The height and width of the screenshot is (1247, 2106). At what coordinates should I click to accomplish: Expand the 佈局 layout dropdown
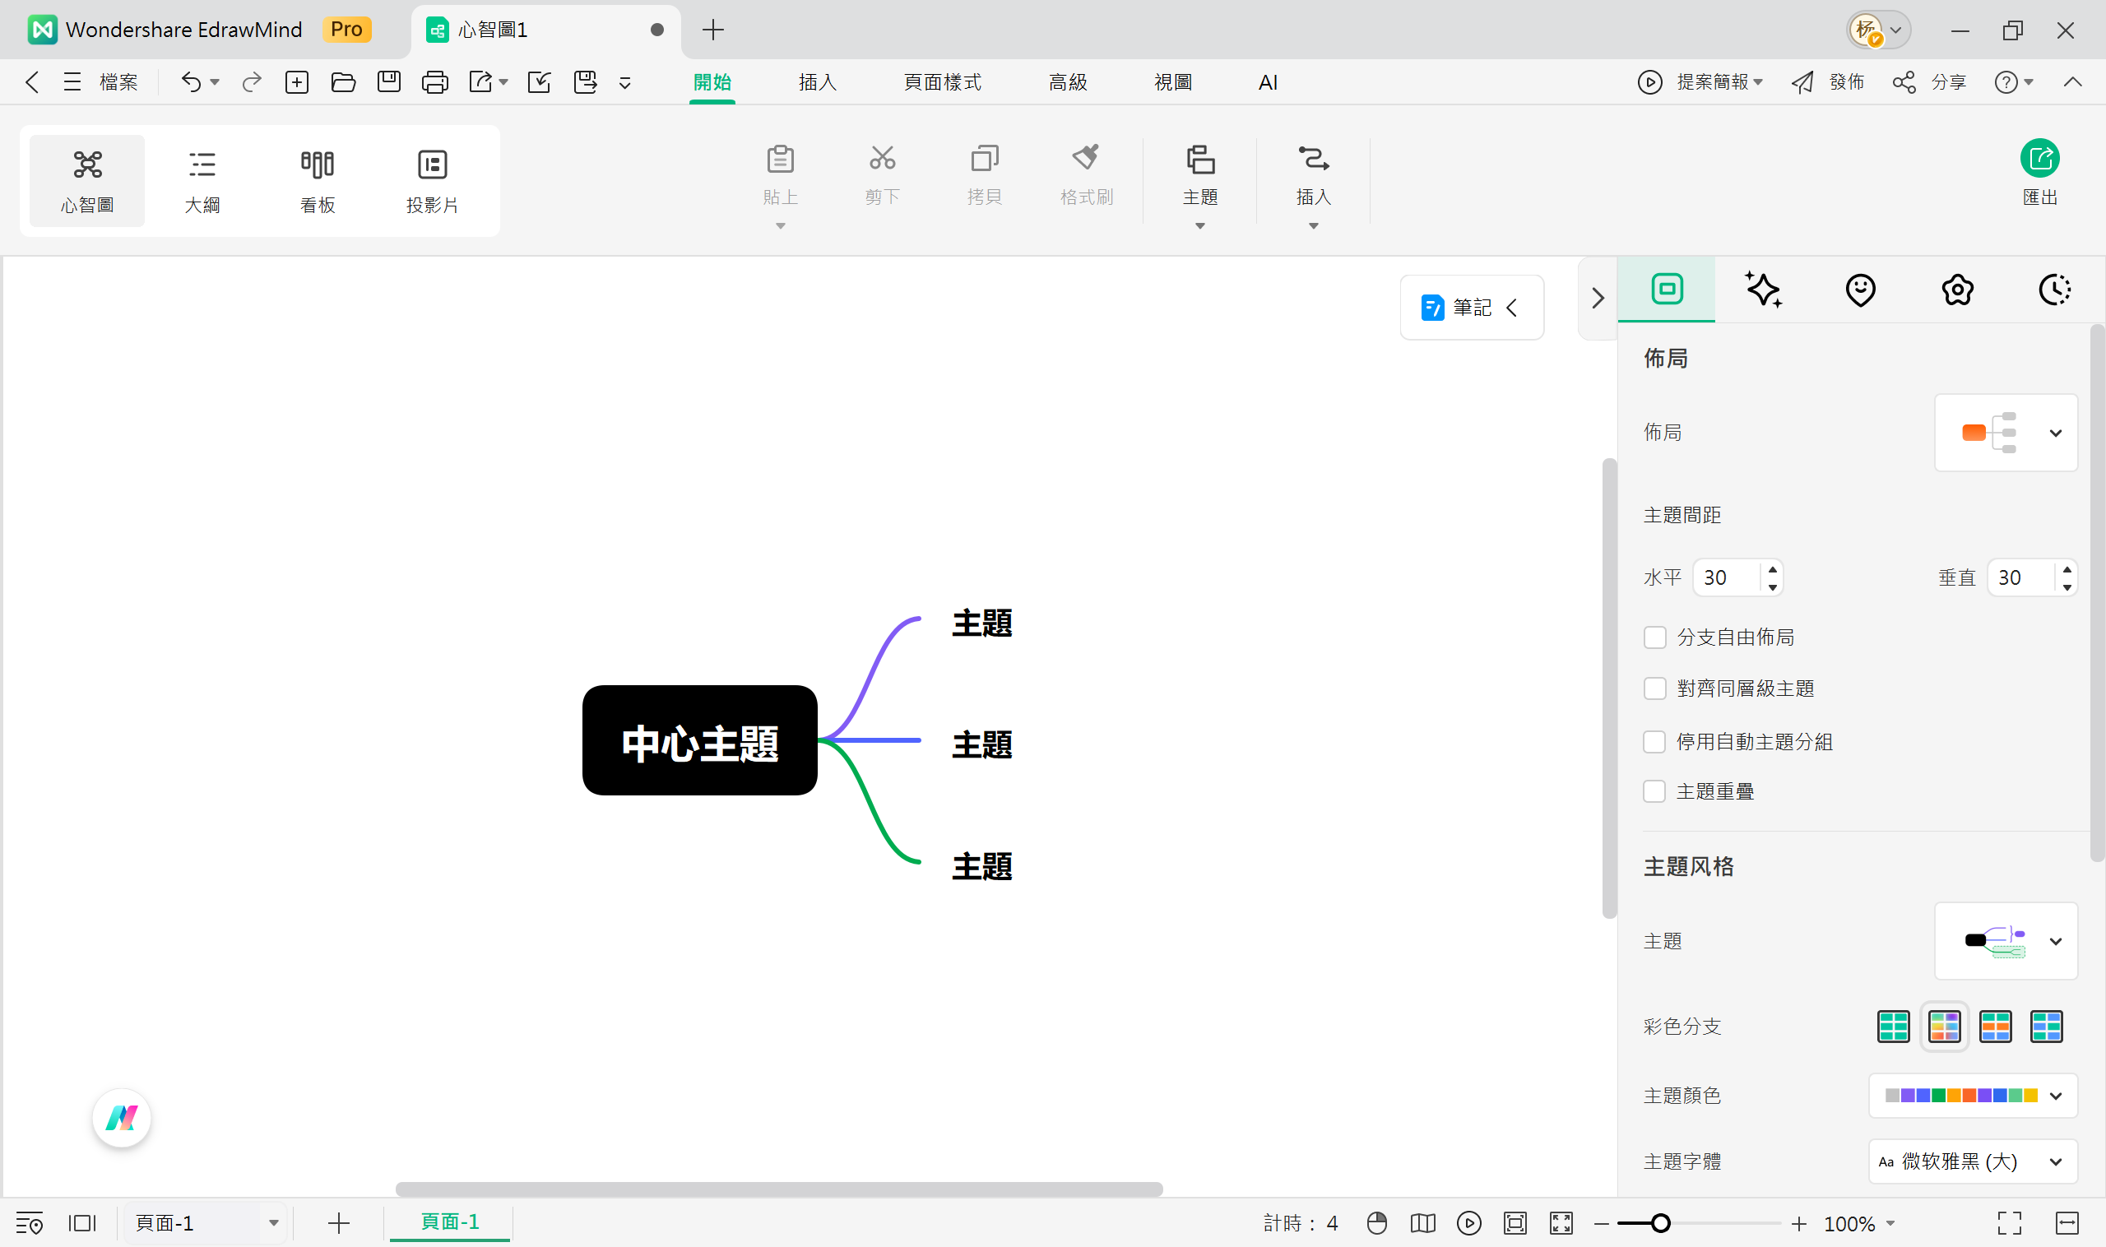pos(2057,433)
